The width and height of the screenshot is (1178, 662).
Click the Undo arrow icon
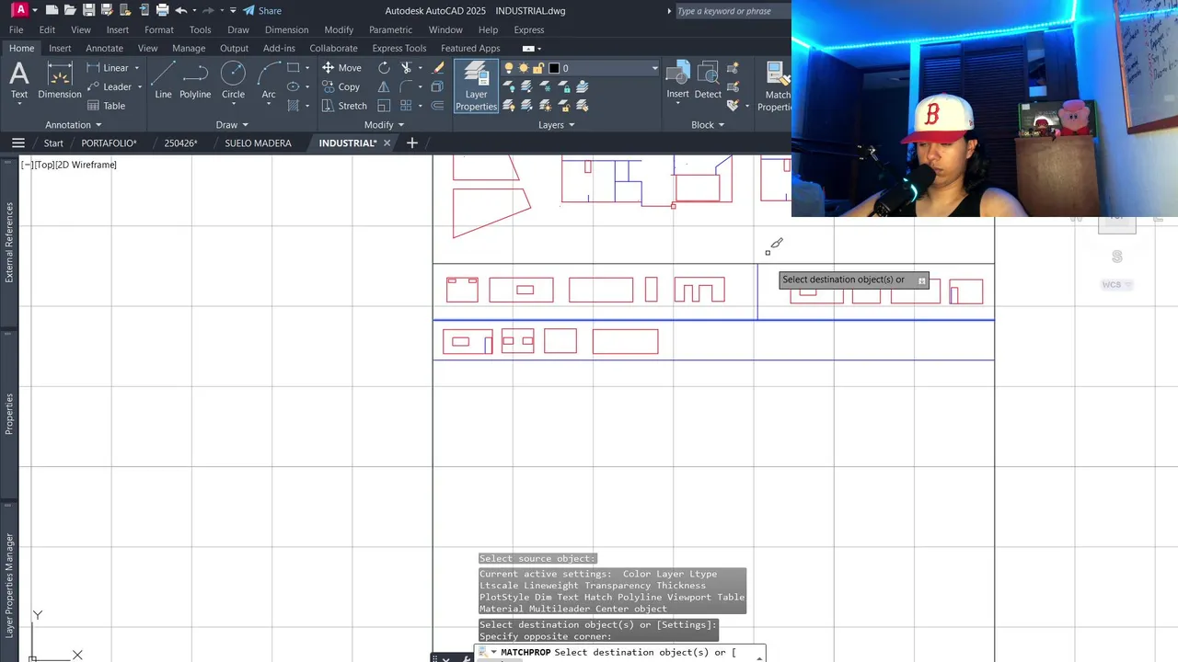point(181,11)
